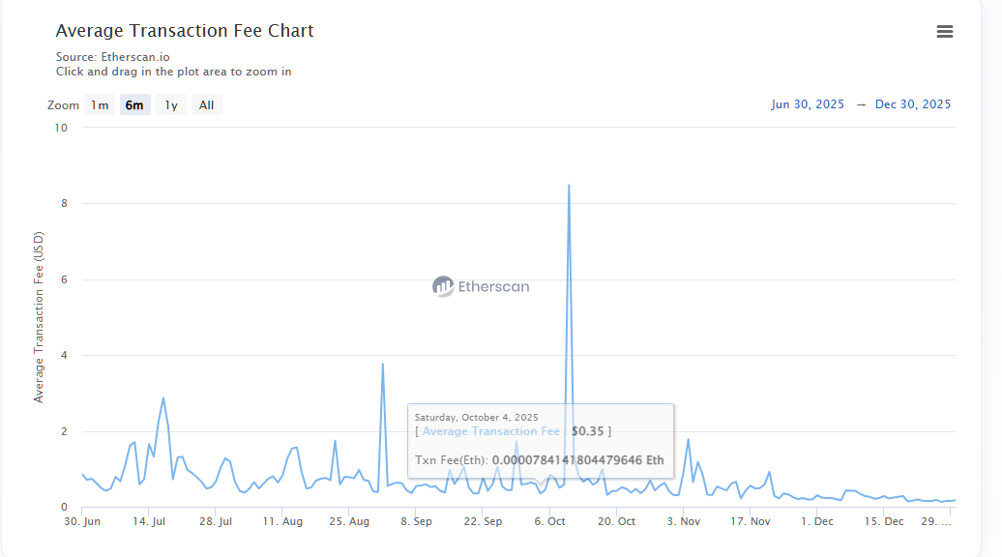Screen dimensions: 1002x557
Task: Open the Dec 30, 2025 end date selector
Action: click(x=912, y=104)
